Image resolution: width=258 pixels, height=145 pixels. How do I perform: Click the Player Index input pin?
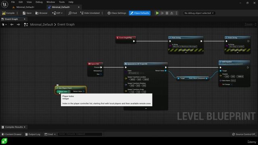[58, 91]
